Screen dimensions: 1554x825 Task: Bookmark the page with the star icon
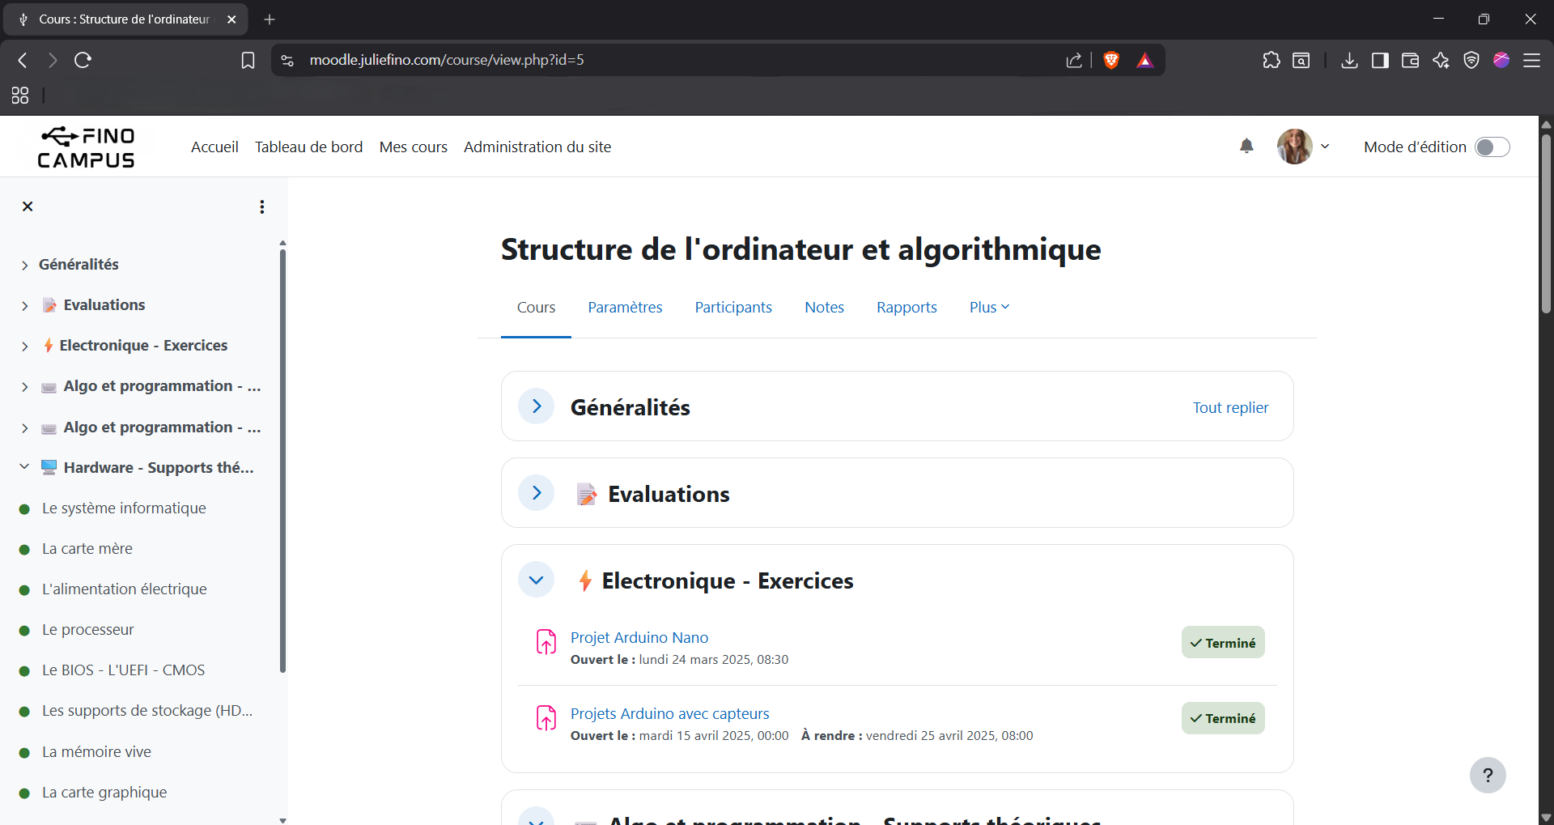coord(248,60)
